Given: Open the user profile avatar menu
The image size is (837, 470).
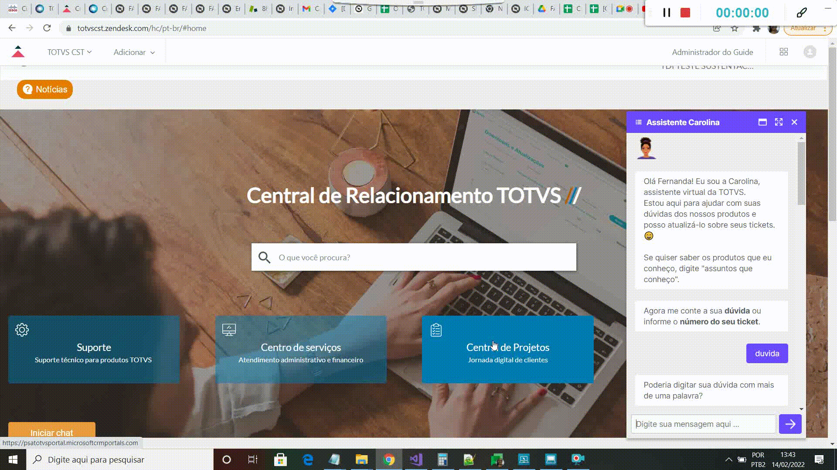Looking at the screenshot, I should (x=810, y=52).
